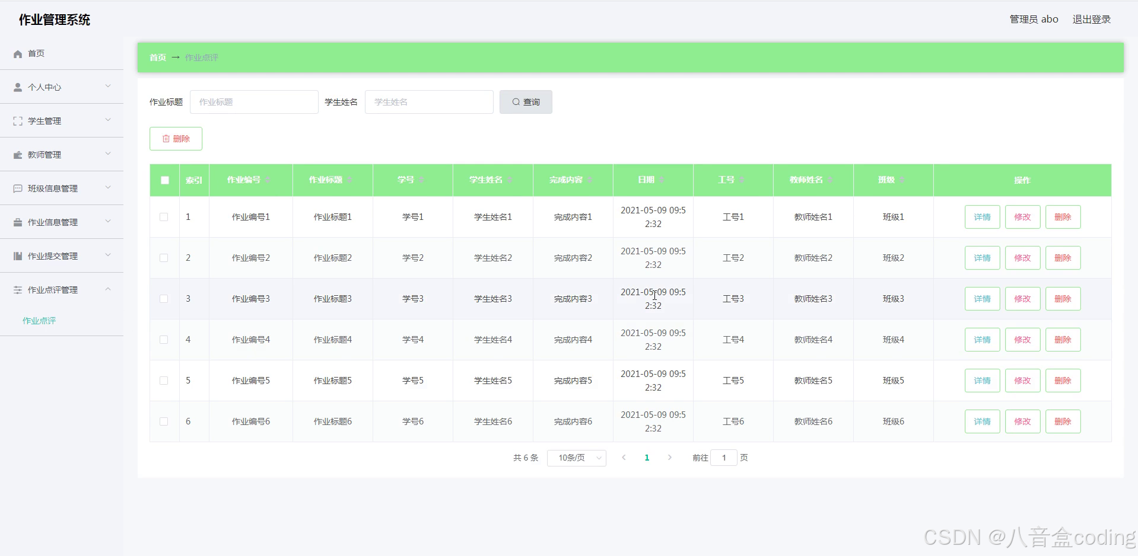Click the sort icon in 工号 header
The width and height of the screenshot is (1138, 556).
741,180
